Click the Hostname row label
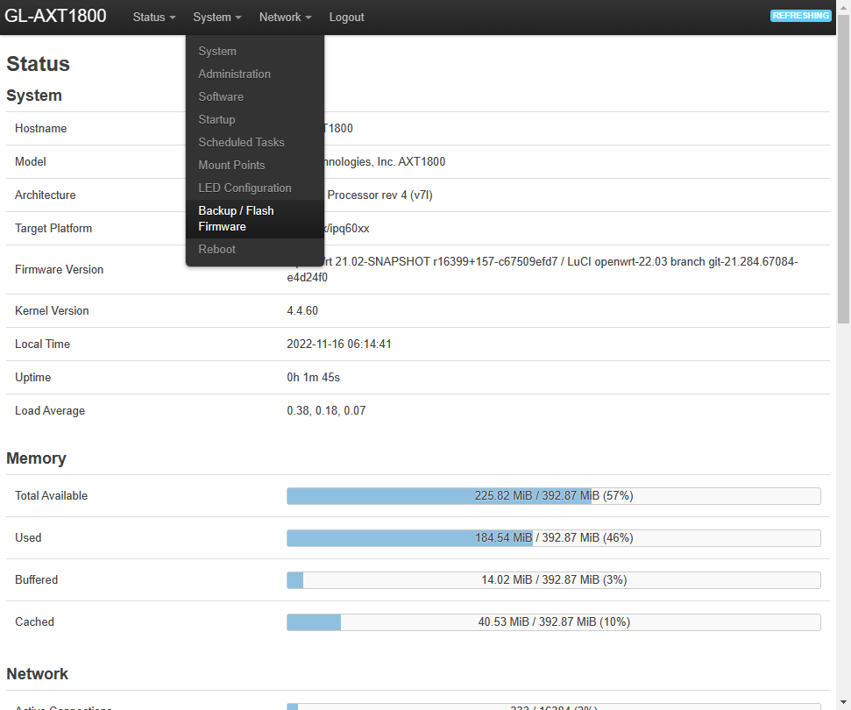 point(40,128)
